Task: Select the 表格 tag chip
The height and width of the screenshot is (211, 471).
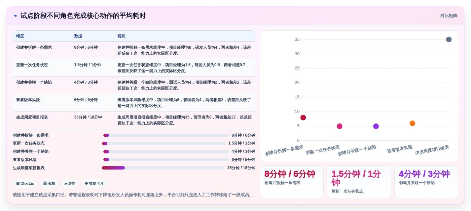Action: point(49,184)
